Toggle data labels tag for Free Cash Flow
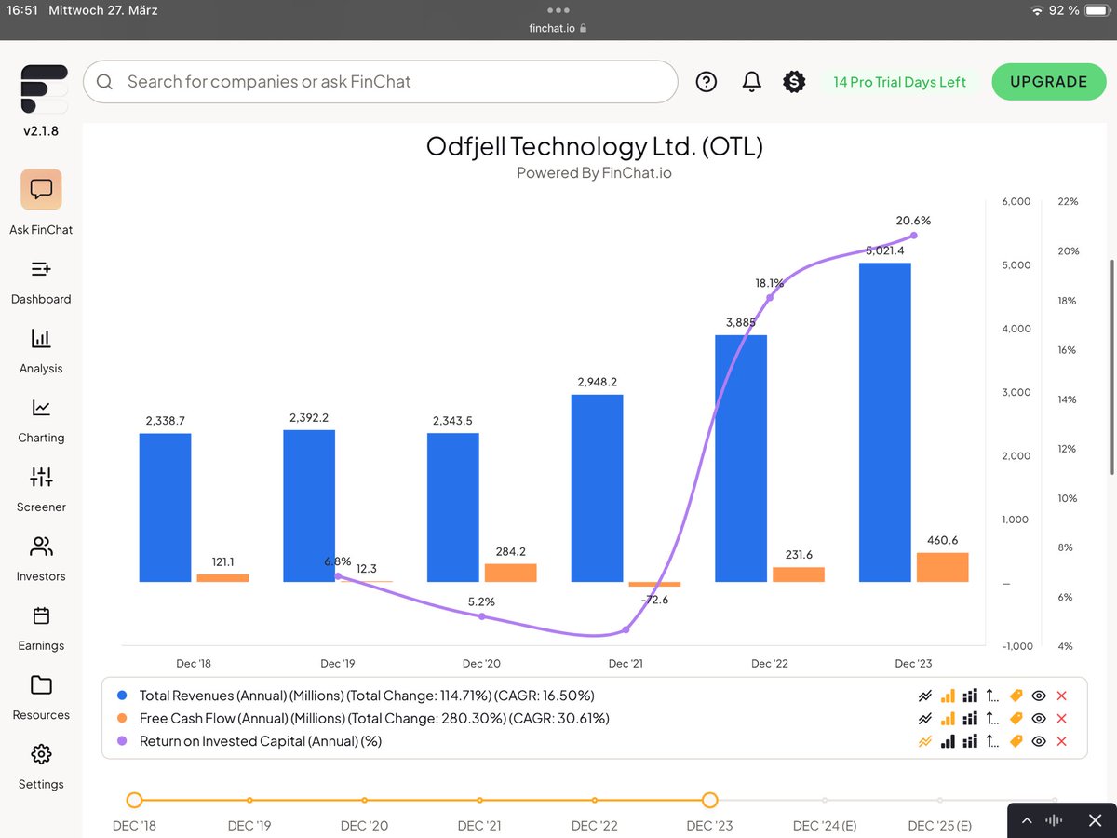Image resolution: width=1117 pixels, height=838 pixels. [1016, 719]
